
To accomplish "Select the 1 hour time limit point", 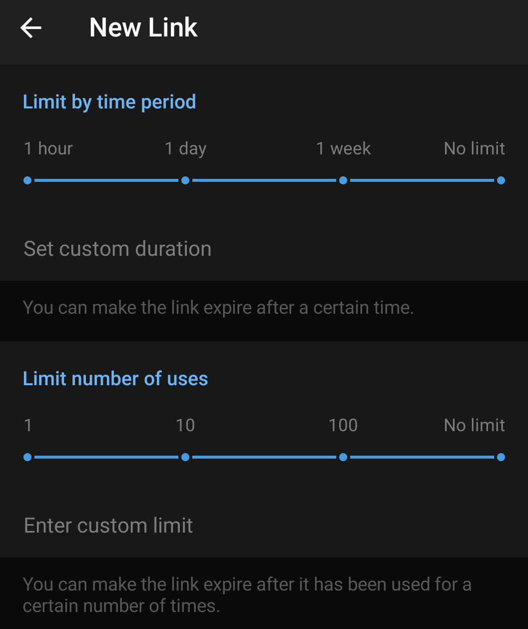I will coord(27,180).
